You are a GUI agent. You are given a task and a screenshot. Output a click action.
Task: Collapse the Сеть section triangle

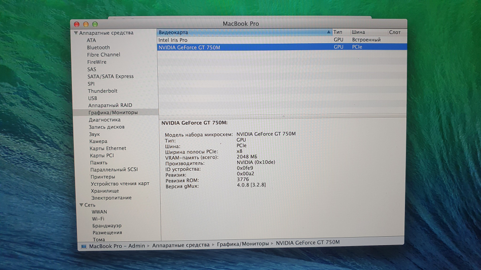coord(81,205)
